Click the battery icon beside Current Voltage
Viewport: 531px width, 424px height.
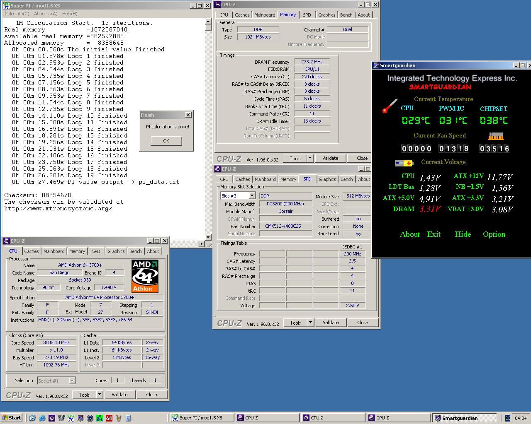point(404,163)
